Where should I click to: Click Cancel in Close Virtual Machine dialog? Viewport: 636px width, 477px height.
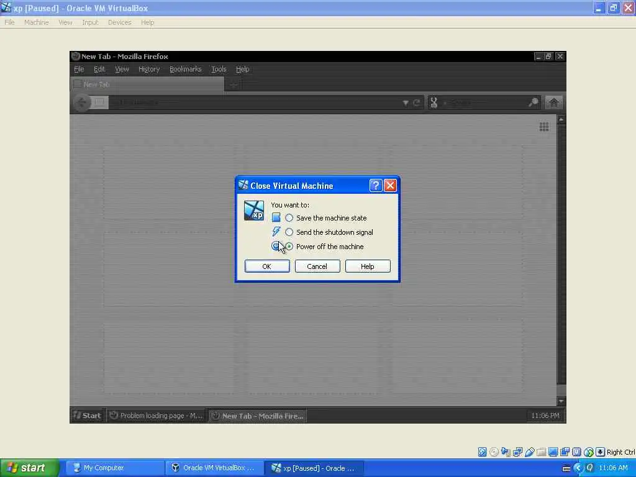317,266
